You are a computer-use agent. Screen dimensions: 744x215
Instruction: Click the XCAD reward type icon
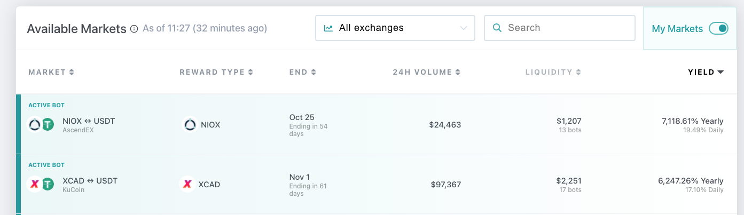coord(187,185)
